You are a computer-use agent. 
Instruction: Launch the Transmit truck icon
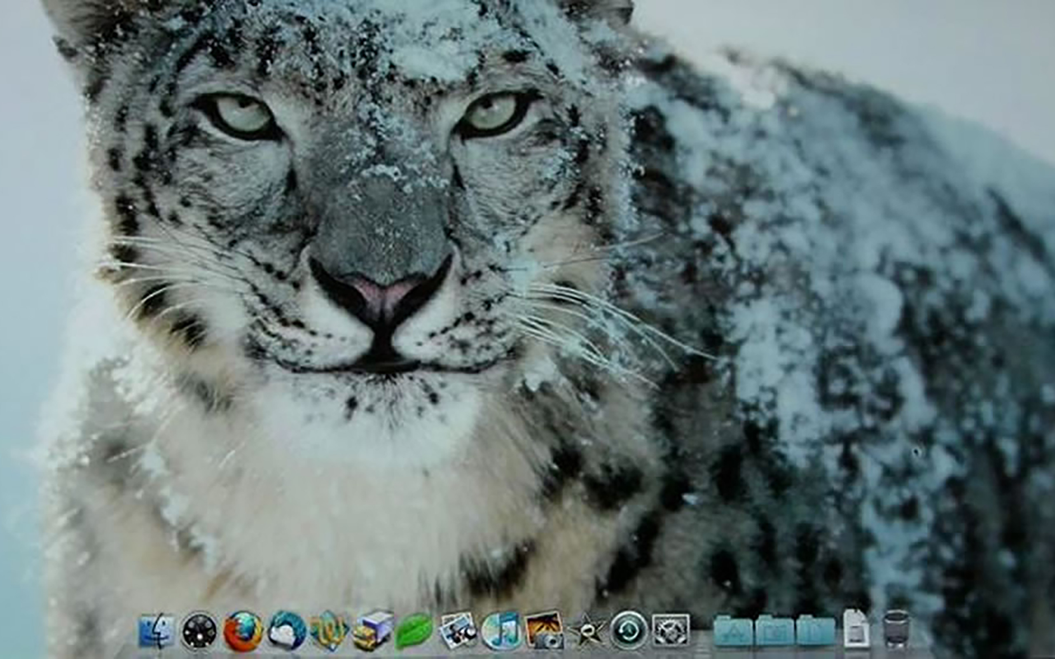pos(372,630)
